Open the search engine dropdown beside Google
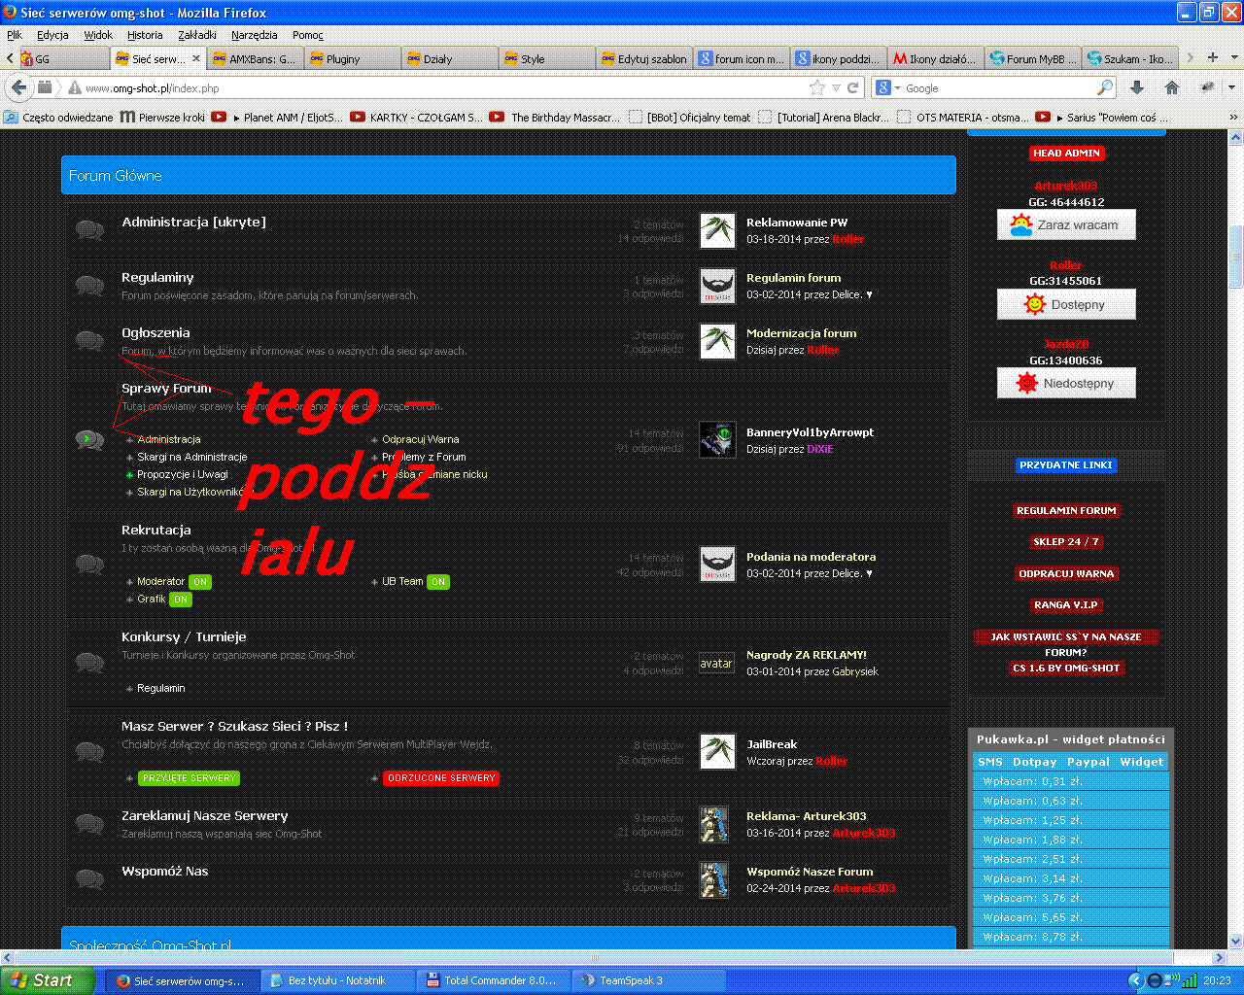The height and width of the screenshot is (995, 1244). 888,87
